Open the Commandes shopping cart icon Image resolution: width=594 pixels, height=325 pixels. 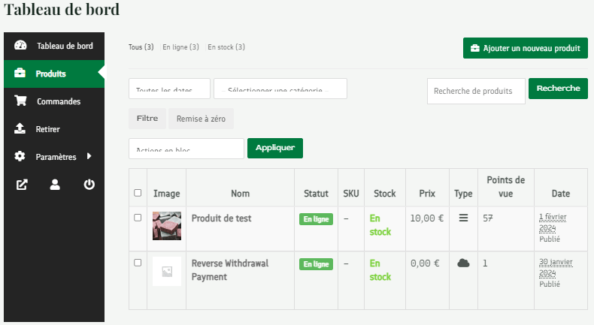point(20,101)
